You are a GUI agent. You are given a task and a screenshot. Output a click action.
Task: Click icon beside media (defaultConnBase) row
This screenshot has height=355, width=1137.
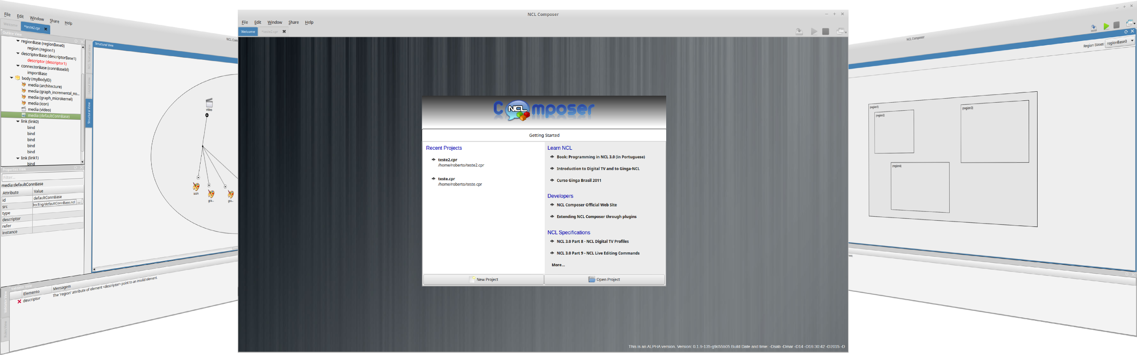tap(24, 115)
